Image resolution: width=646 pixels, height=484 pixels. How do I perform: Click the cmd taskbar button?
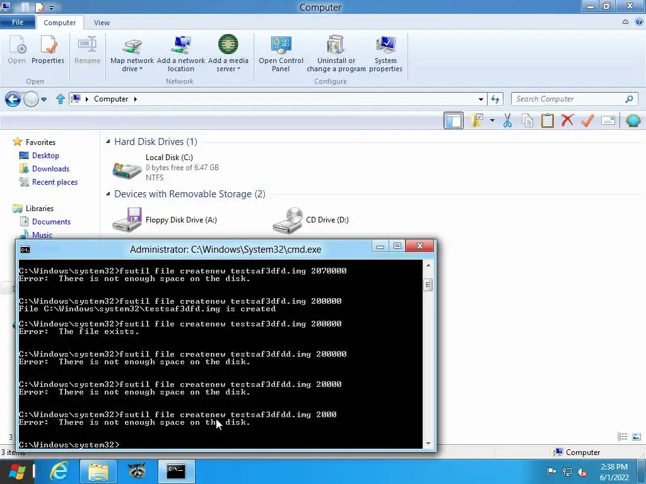(176, 471)
